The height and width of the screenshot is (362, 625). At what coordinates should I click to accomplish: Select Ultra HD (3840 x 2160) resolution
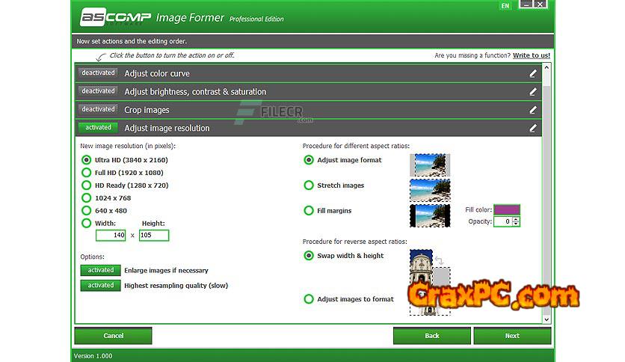tap(86, 160)
